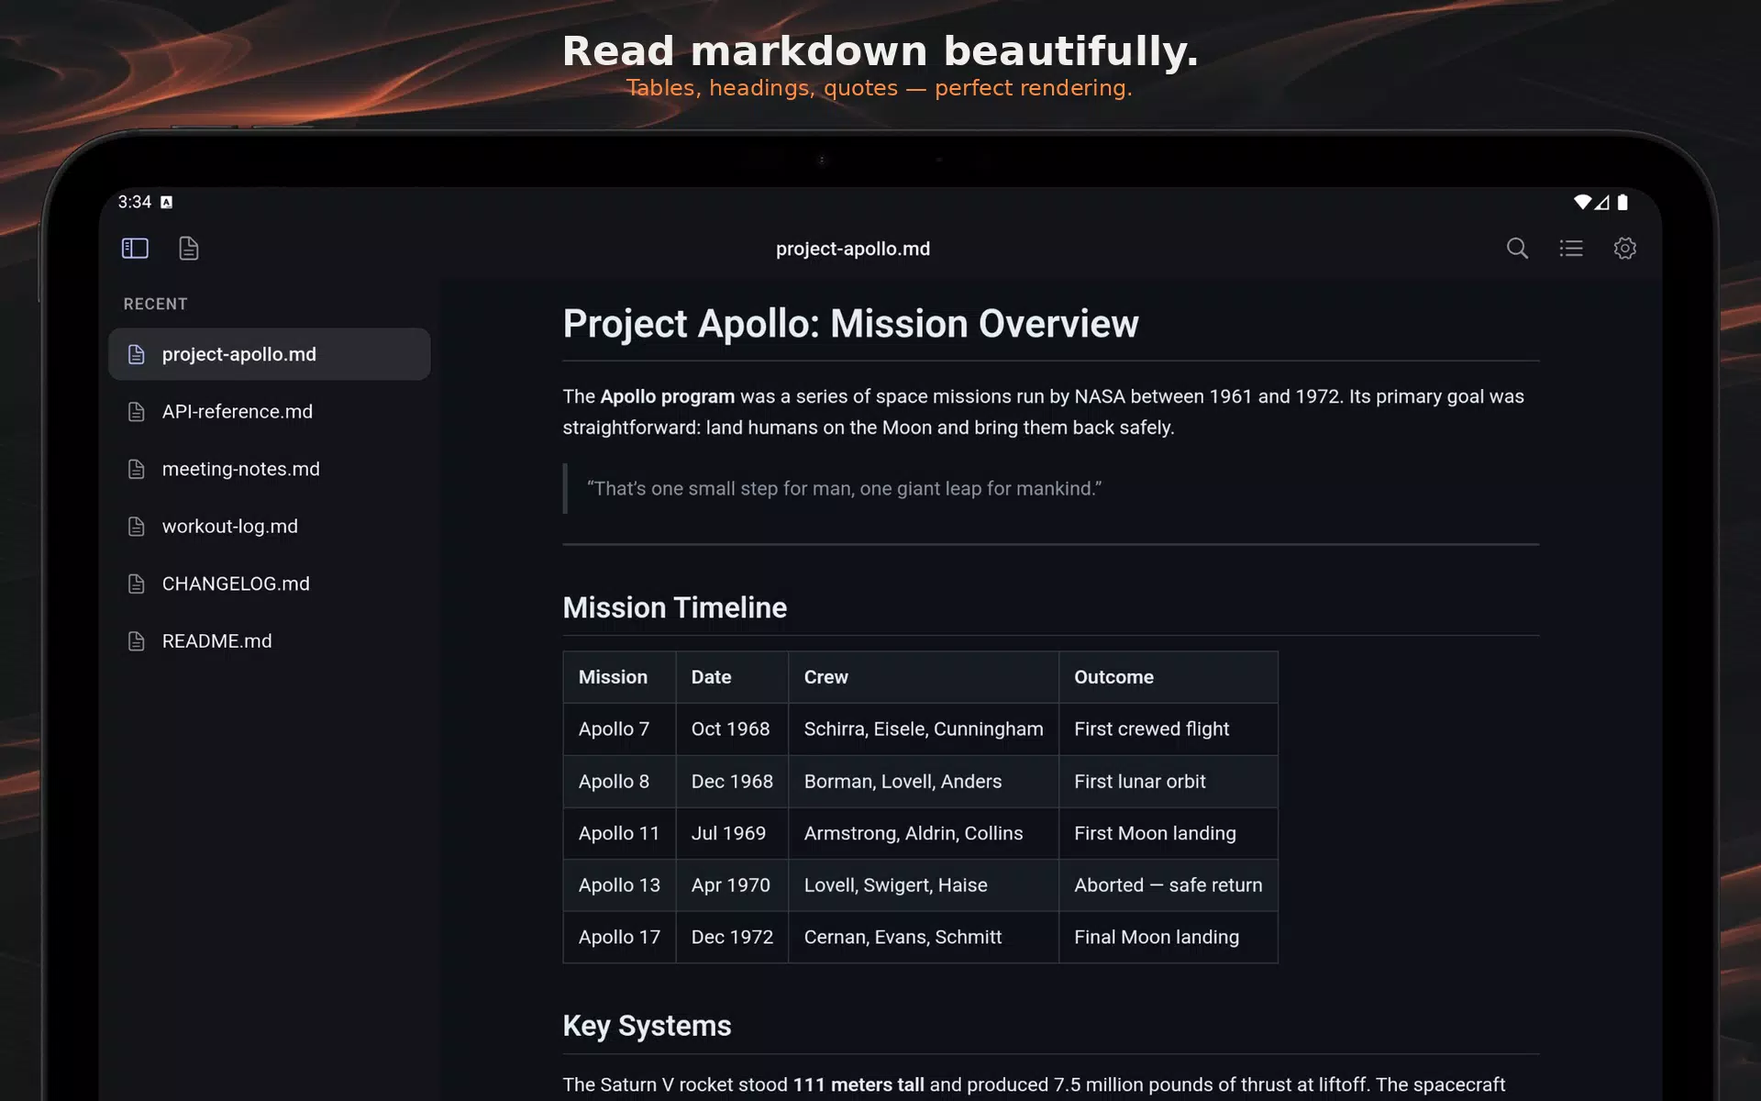
Task: Click the file icon beside README.md
Action: click(137, 641)
